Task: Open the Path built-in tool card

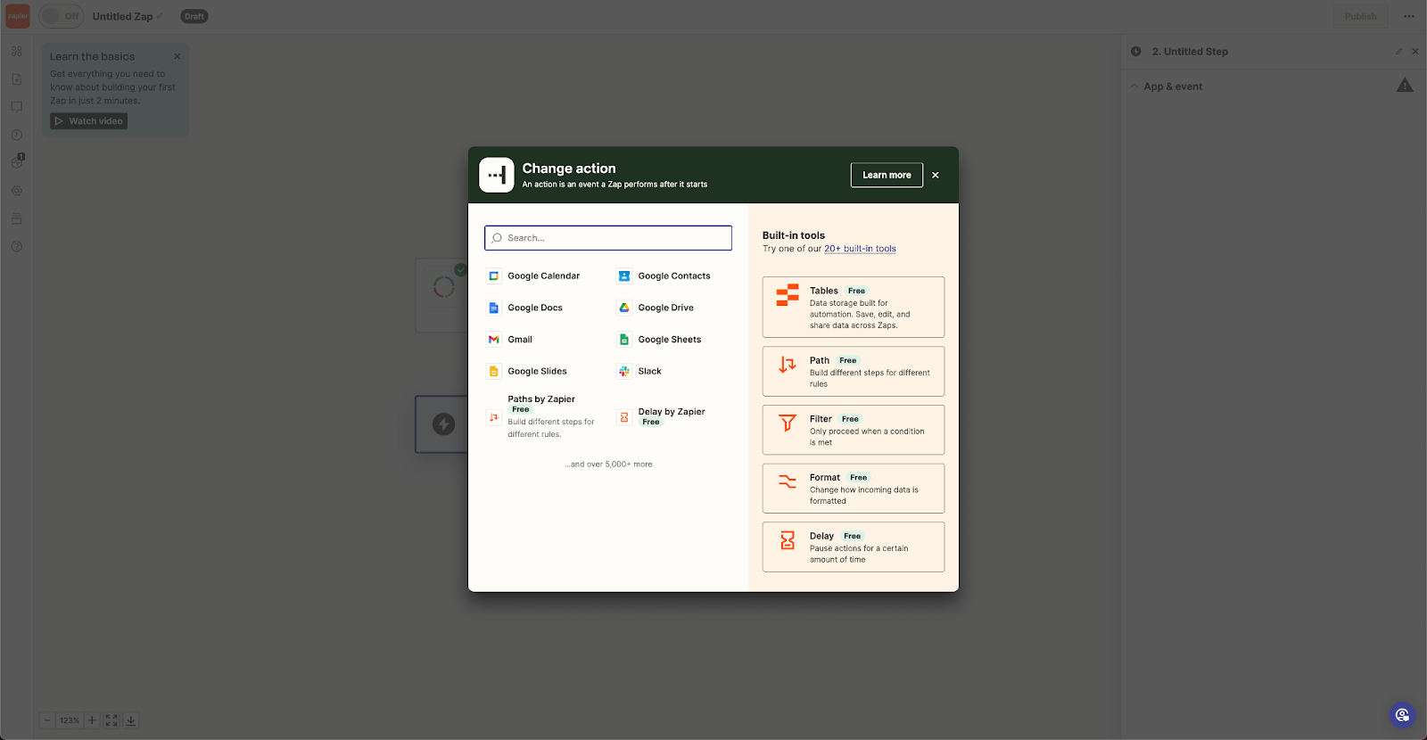Action: tap(854, 371)
